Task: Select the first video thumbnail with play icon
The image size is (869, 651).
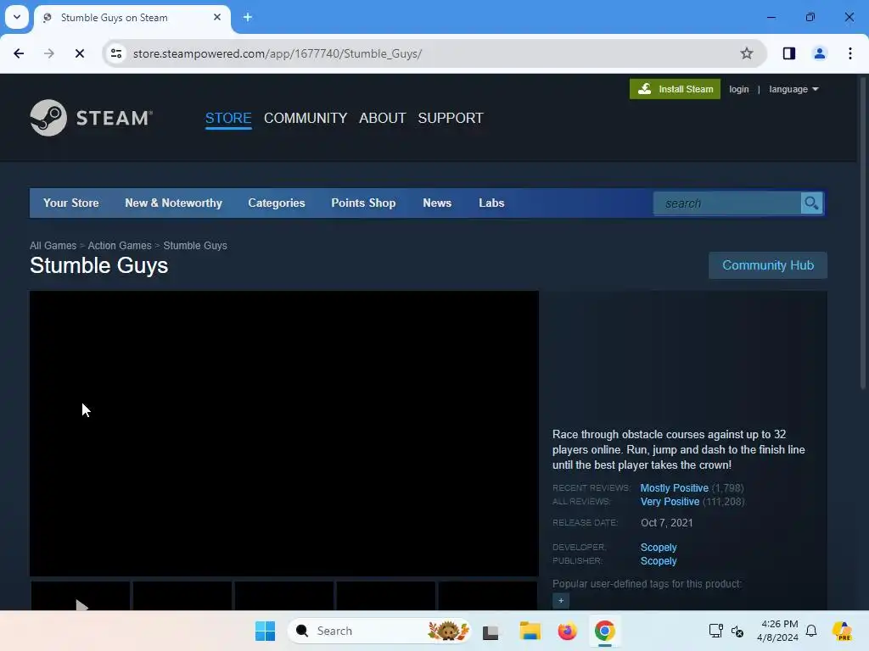Action: (x=81, y=596)
